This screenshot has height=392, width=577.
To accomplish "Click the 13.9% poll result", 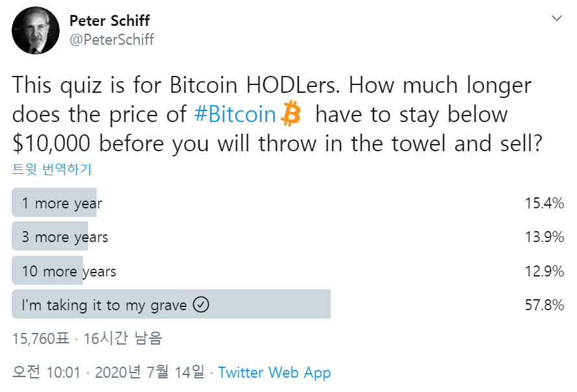I will [x=544, y=237].
